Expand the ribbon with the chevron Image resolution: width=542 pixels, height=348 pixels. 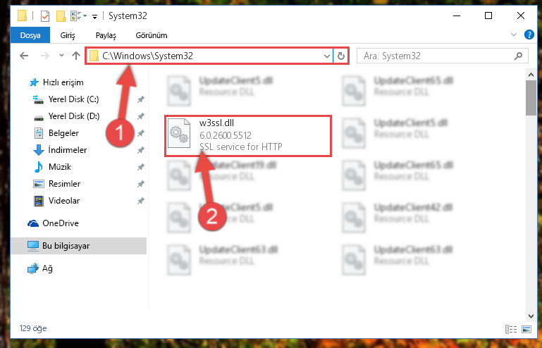pyautogui.click(x=514, y=35)
